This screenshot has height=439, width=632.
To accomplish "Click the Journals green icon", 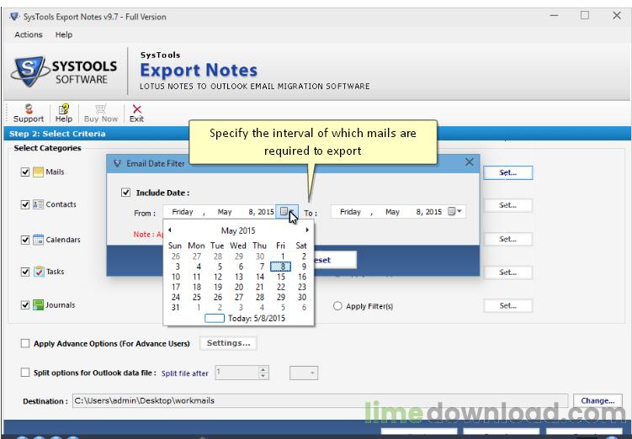I will point(39,305).
